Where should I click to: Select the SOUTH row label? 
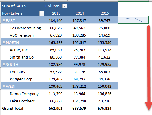click(12, 65)
